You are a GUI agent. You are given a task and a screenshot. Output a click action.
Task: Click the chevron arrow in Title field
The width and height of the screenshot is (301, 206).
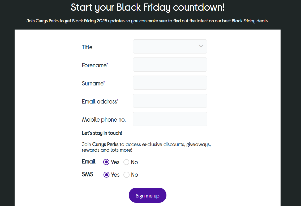(201, 46)
